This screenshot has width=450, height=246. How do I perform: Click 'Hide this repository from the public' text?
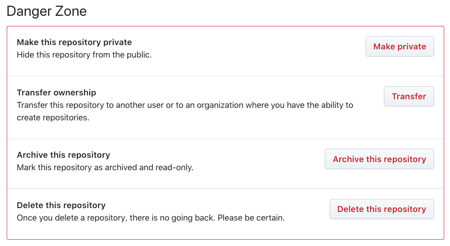click(84, 55)
